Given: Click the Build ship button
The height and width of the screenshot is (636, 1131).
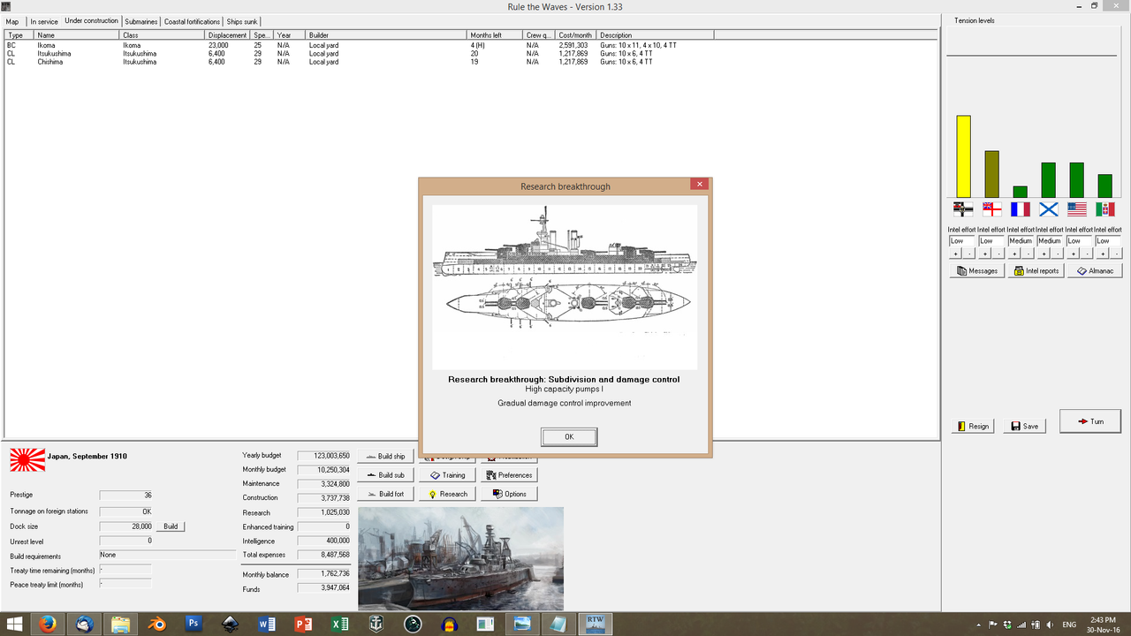Looking at the screenshot, I should coord(385,457).
